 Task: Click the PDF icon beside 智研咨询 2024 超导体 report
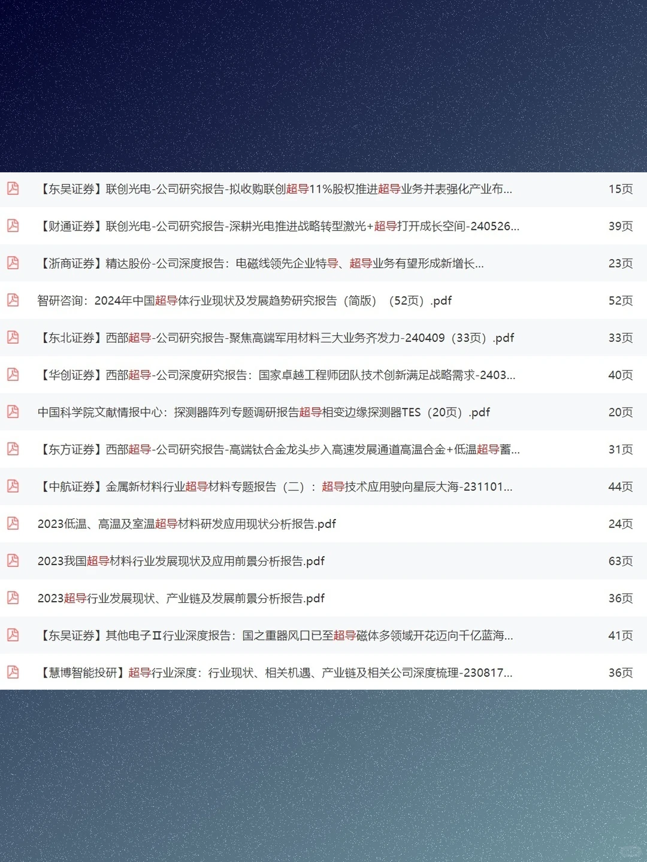(x=13, y=301)
